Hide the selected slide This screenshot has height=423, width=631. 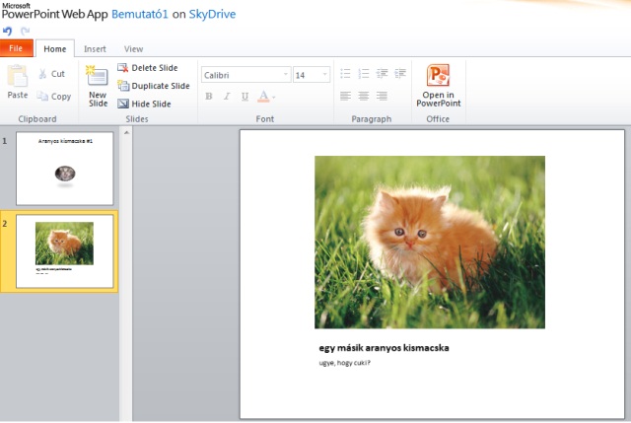click(x=145, y=104)
